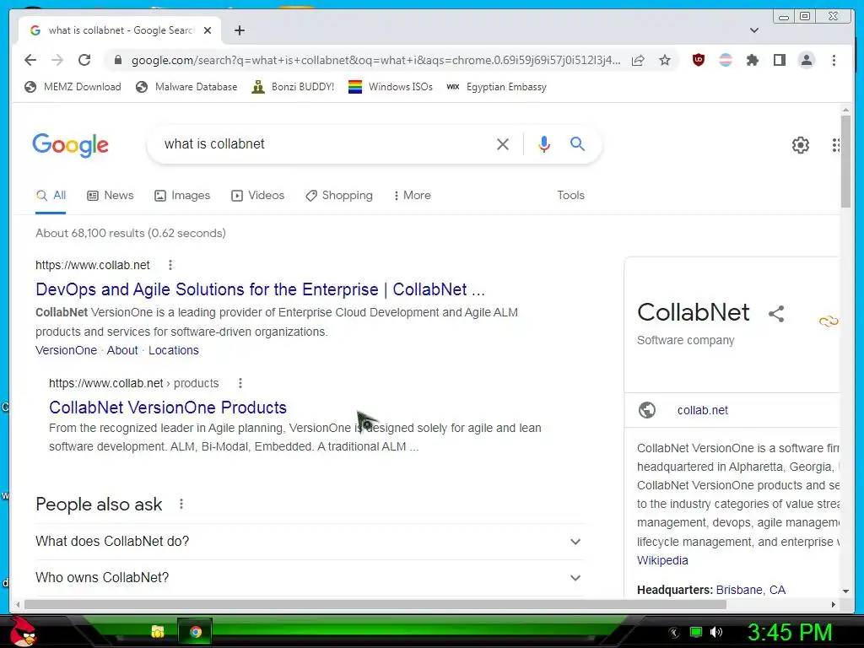Open 'DevOps and Agile Solutions' result
864x648 pixels.
tap(260, 289)
